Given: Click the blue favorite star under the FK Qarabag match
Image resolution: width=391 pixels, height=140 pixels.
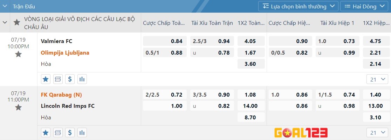Looking at the screenshot, I should pyautogui.click(x=46, y=133).
